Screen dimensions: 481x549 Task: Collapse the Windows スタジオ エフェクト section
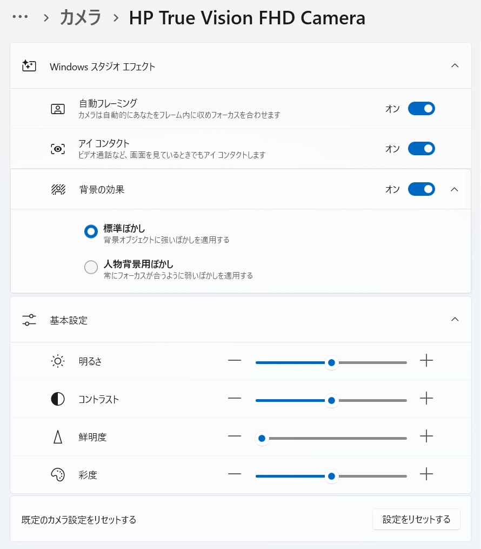455,66
